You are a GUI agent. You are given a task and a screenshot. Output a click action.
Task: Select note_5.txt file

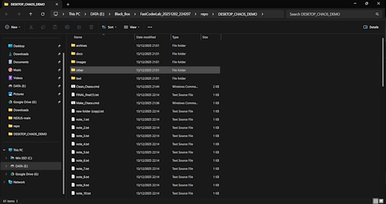pyautogui.click(x=145, y=152)
